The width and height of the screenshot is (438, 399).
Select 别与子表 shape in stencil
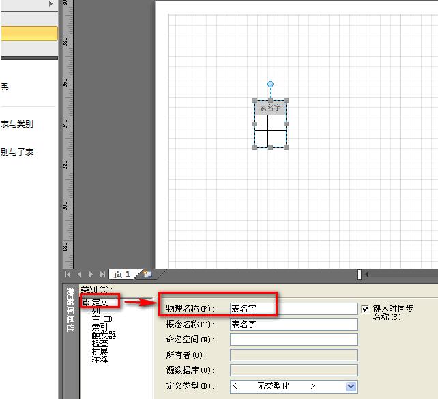(17, 152)
